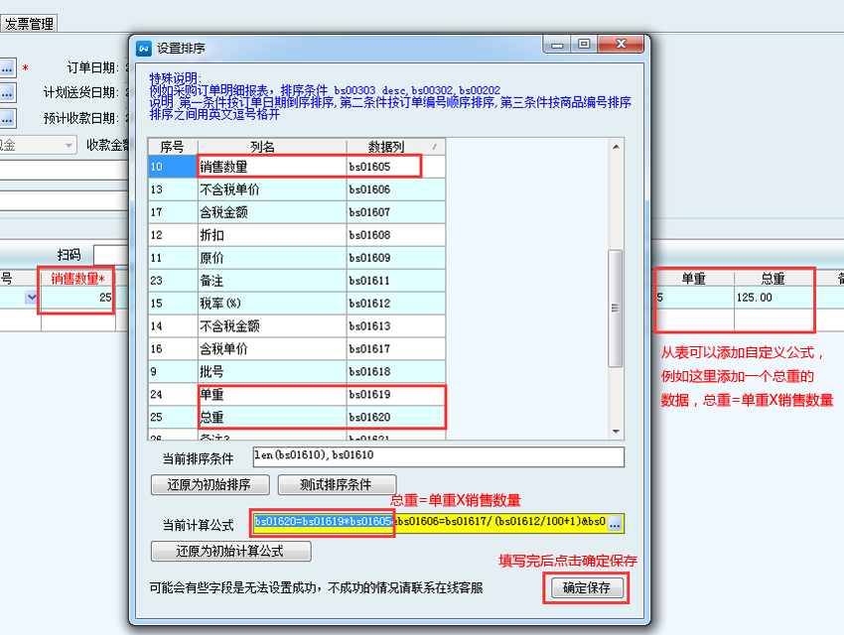The image size is (844, 635).
Task: Click the ellipsis button beside 预计收款日期
Action: (x=6, y=119)
